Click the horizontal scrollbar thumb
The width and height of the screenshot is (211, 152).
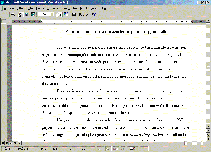(103, 143)
